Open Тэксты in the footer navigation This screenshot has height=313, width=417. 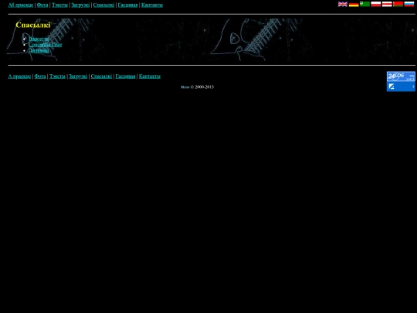[57, 77]
